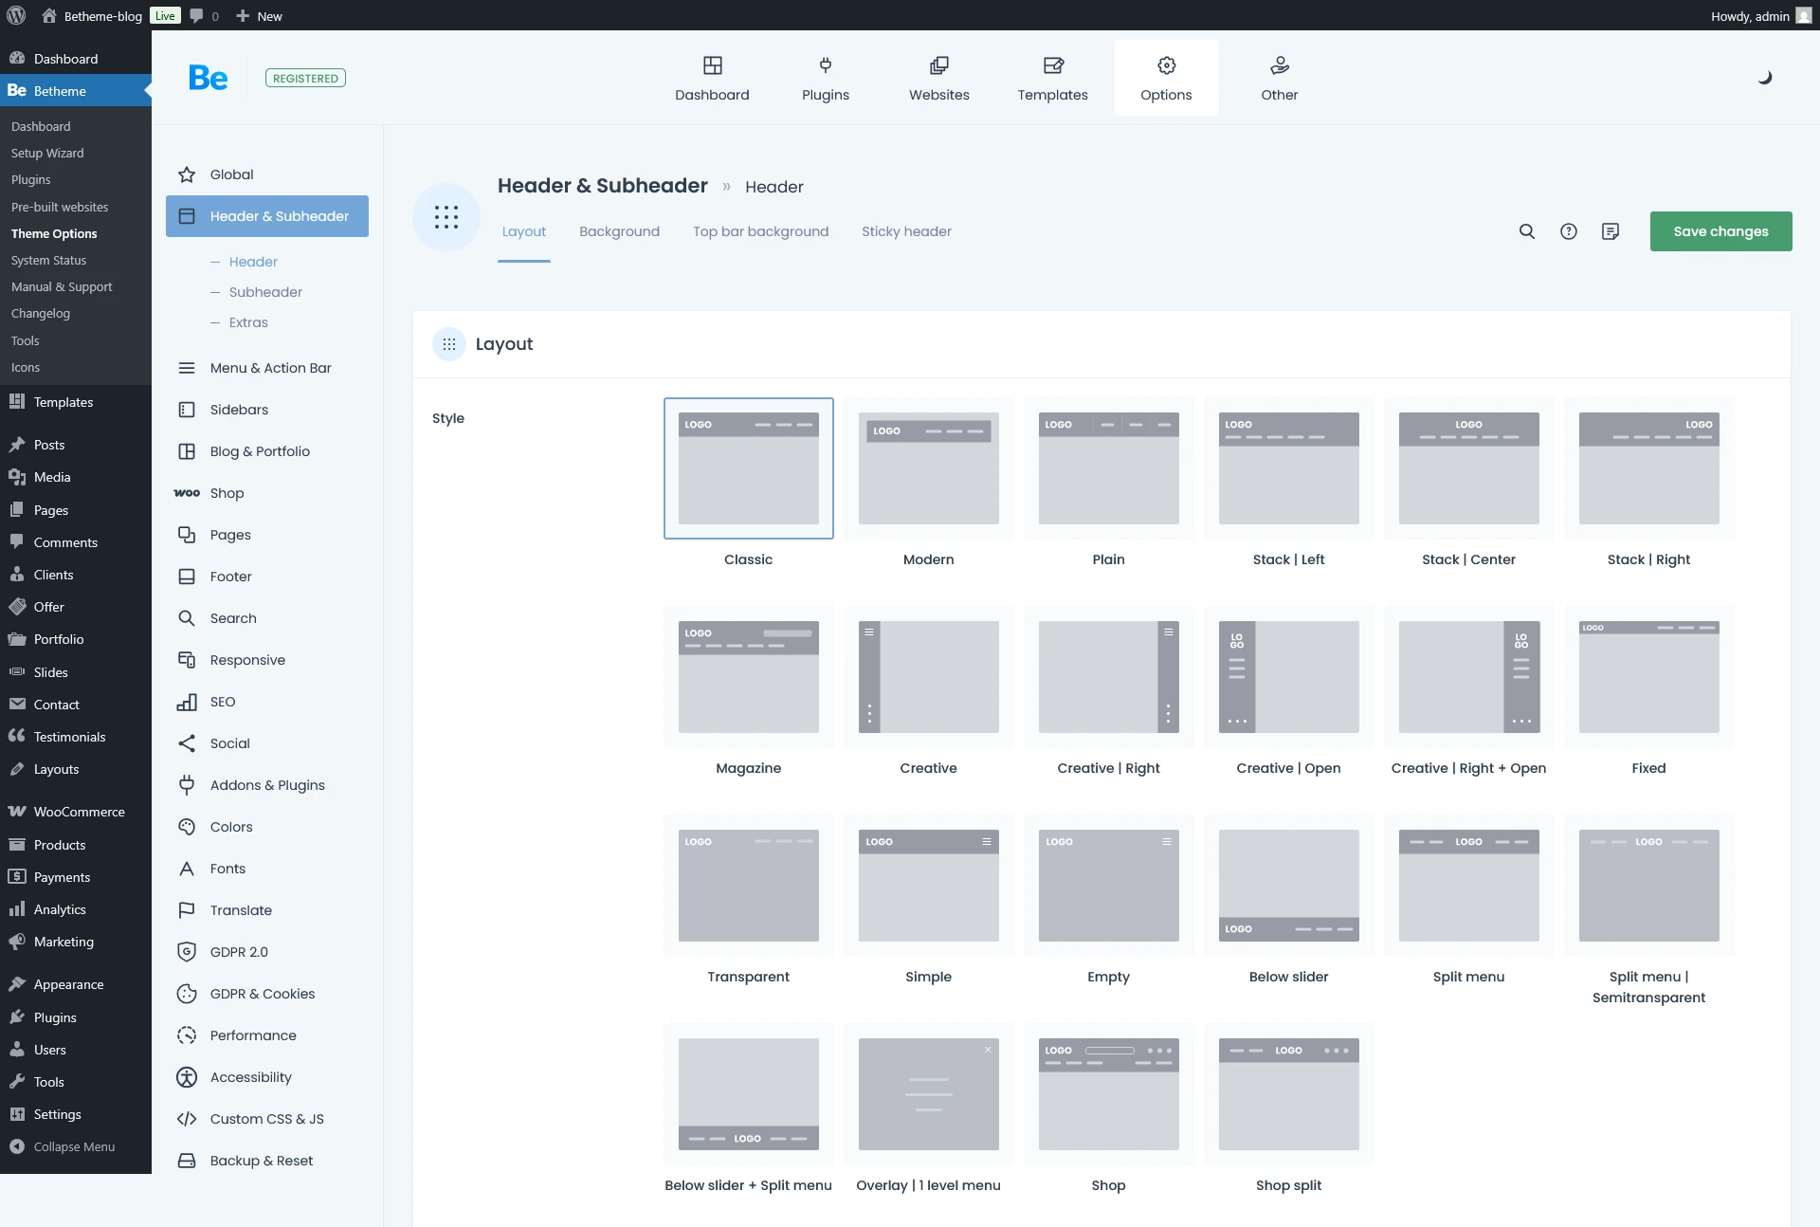
Task: Click the help question-mark icon
Action: pos(1568,230)
